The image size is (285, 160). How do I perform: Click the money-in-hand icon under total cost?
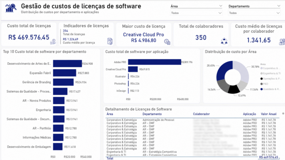[x=53, y=41]
